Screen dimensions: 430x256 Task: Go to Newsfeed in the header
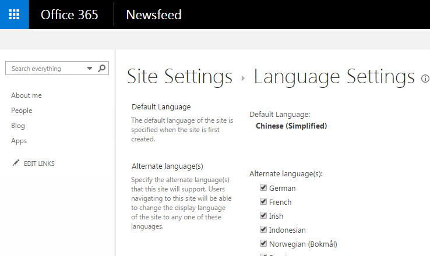pyautogui.click(x=154, y=15)
